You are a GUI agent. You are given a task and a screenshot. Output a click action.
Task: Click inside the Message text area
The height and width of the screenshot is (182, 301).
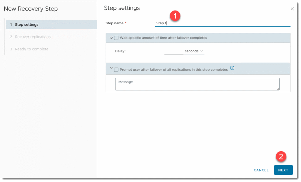[197, 84]
